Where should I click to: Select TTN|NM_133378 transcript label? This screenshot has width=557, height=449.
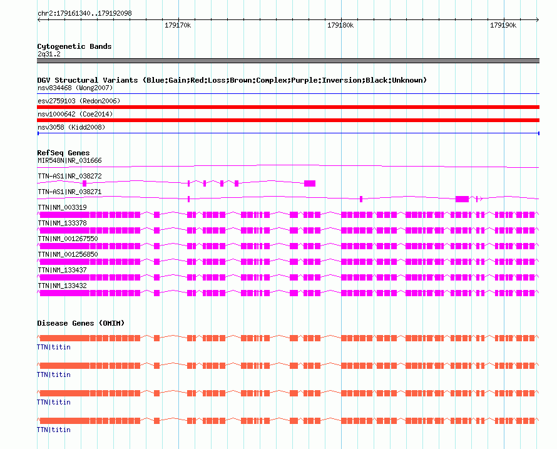pyautogui.click(x=62, y=224)
